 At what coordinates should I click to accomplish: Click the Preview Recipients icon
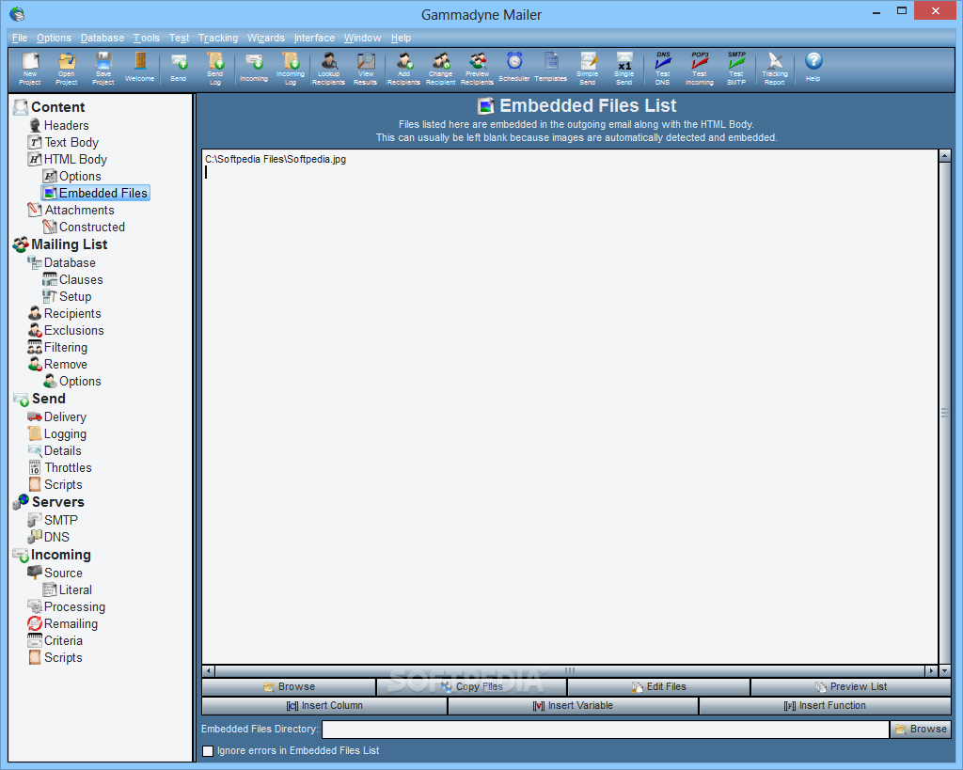tap(477, 68)
